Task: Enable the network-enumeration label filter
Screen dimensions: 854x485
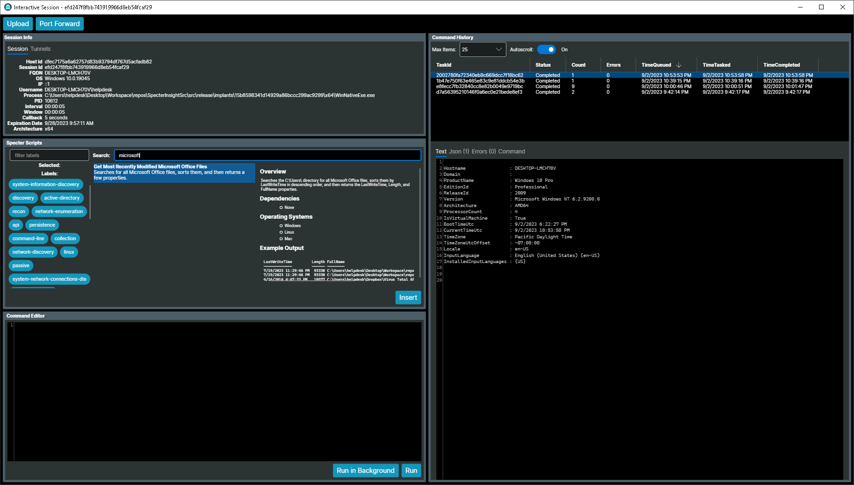Action: (x=59, y=211)
